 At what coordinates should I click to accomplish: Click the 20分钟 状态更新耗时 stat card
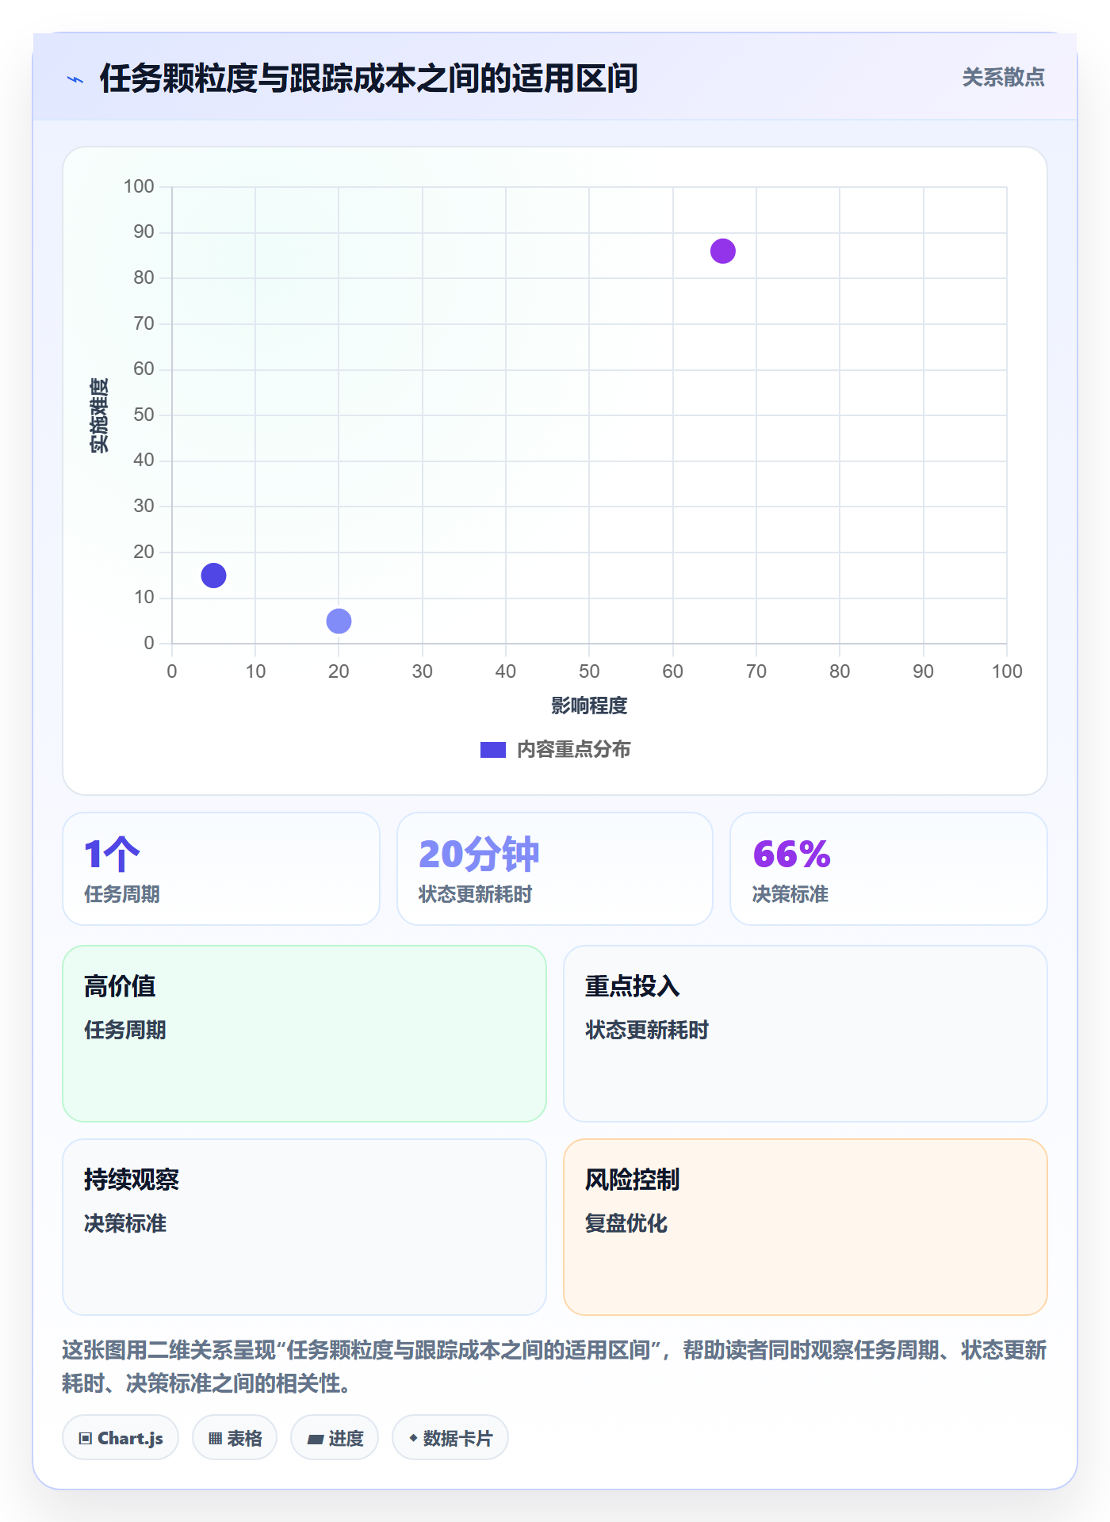pyautogui.click(x=555, y=869)
